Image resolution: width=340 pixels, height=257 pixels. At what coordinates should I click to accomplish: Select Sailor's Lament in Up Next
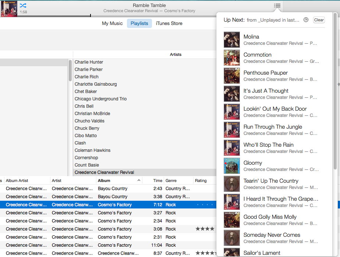(x=262, y=253)
